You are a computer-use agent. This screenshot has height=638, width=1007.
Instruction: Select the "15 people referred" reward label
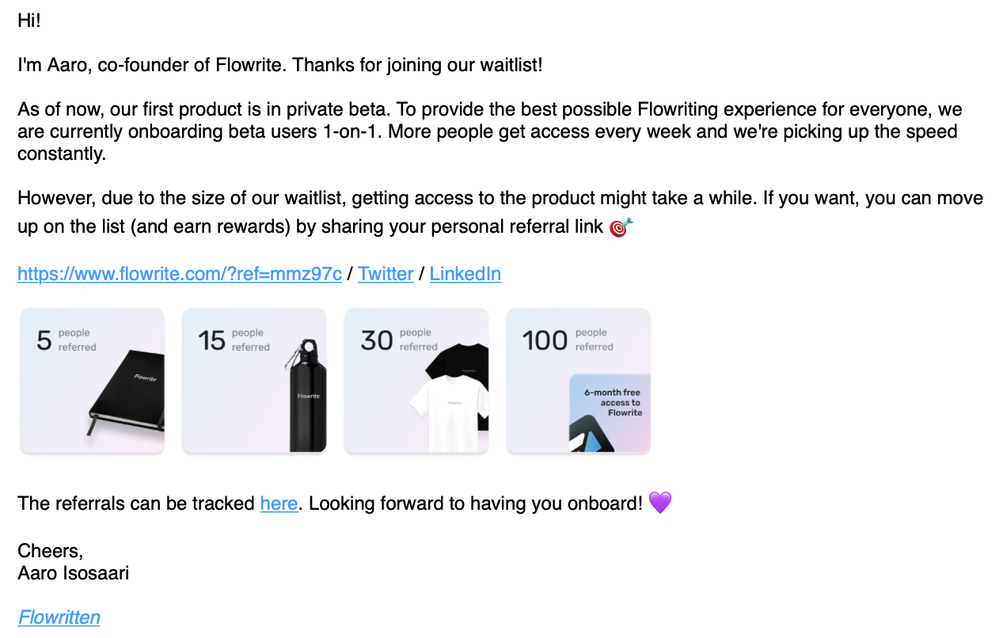tap(234, 340)
